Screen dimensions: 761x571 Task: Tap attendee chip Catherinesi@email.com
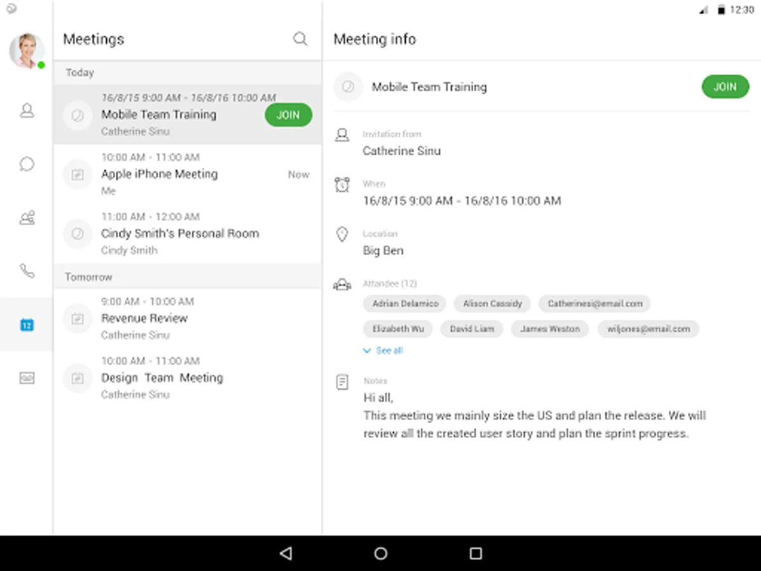click(x=595, y=304)
